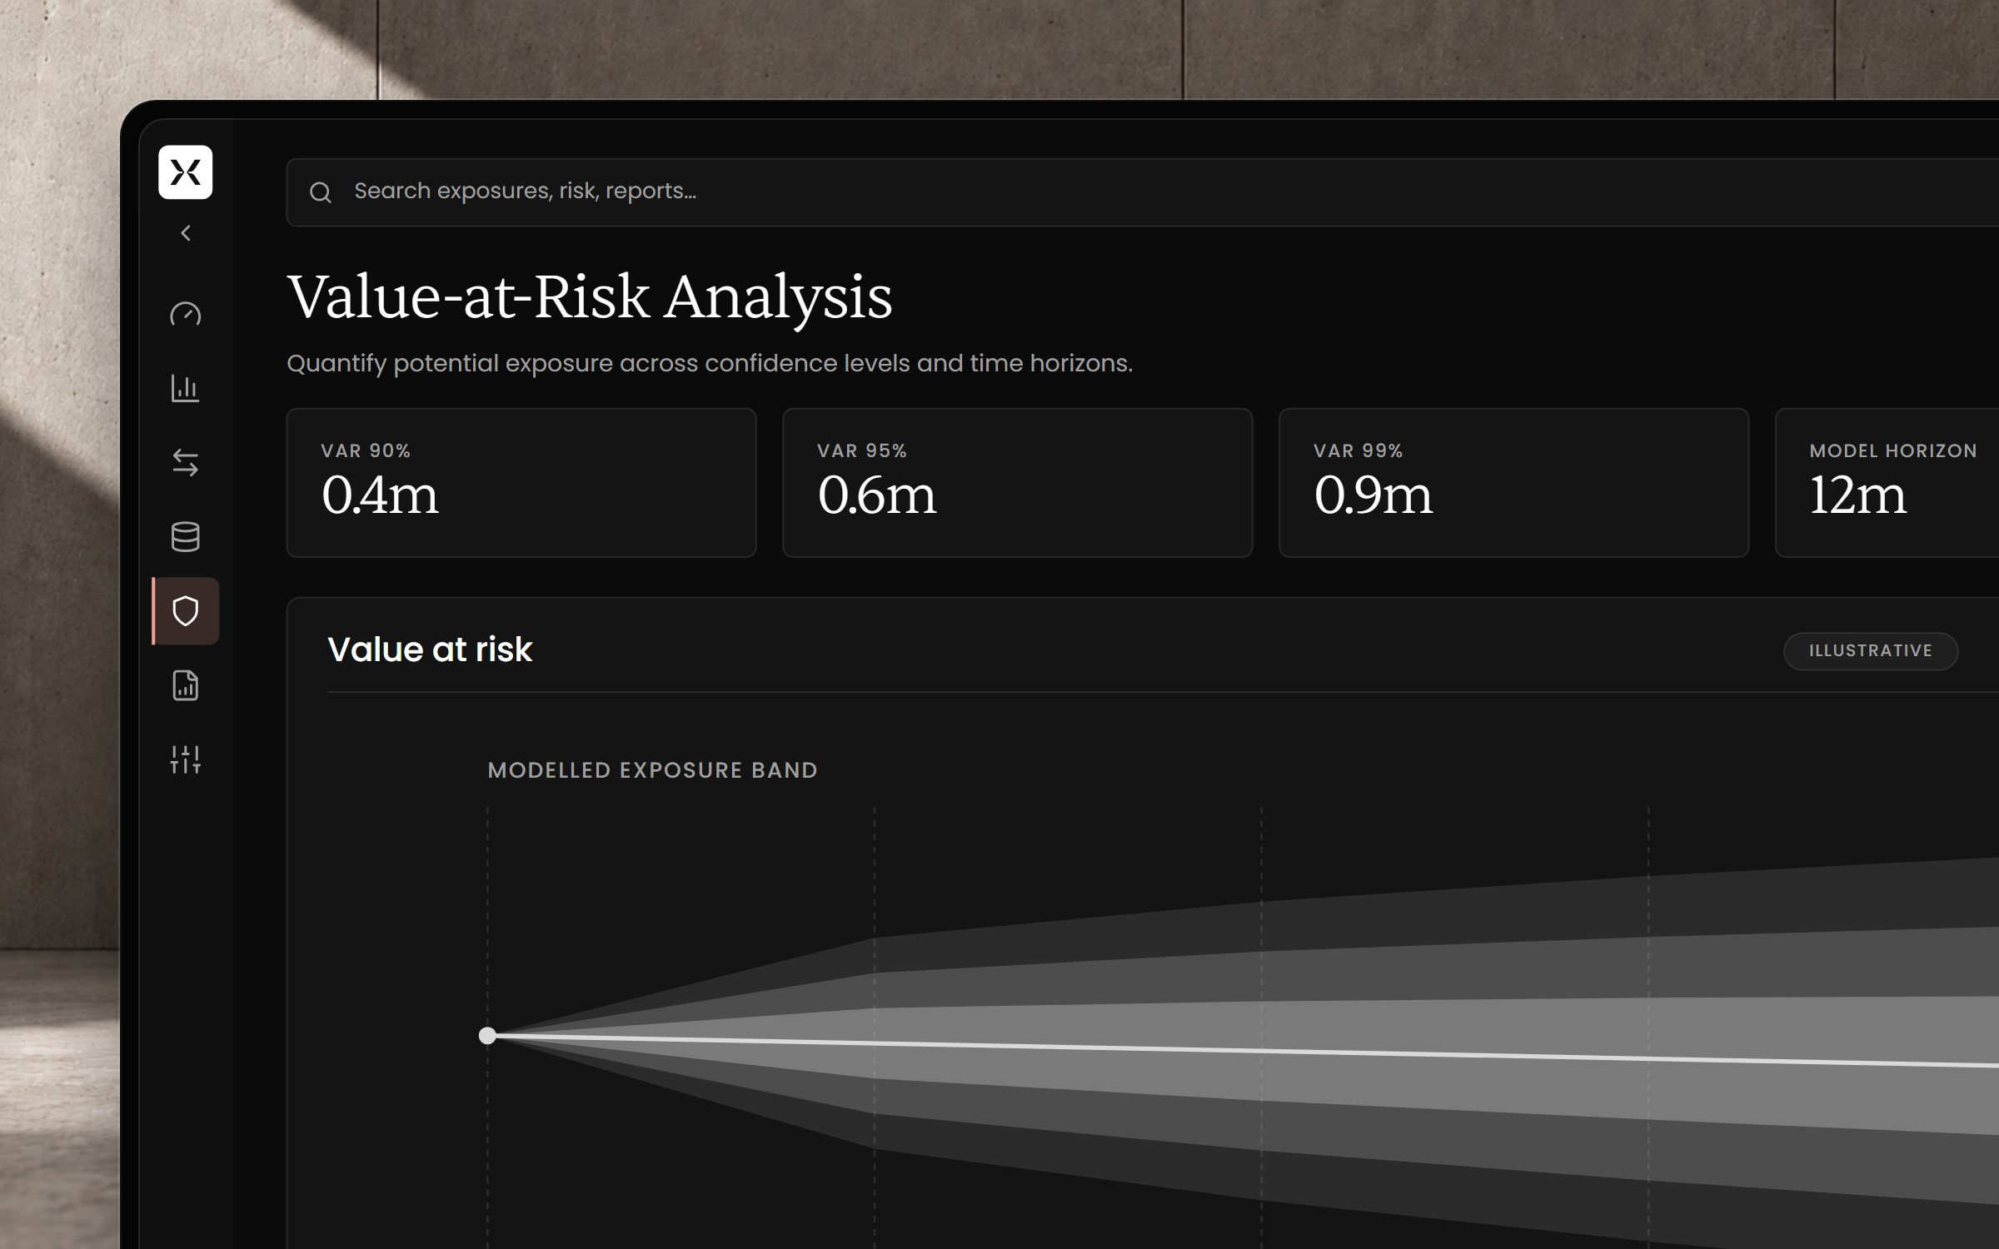
Task: Open the report document icon
Action: point(185,685)
